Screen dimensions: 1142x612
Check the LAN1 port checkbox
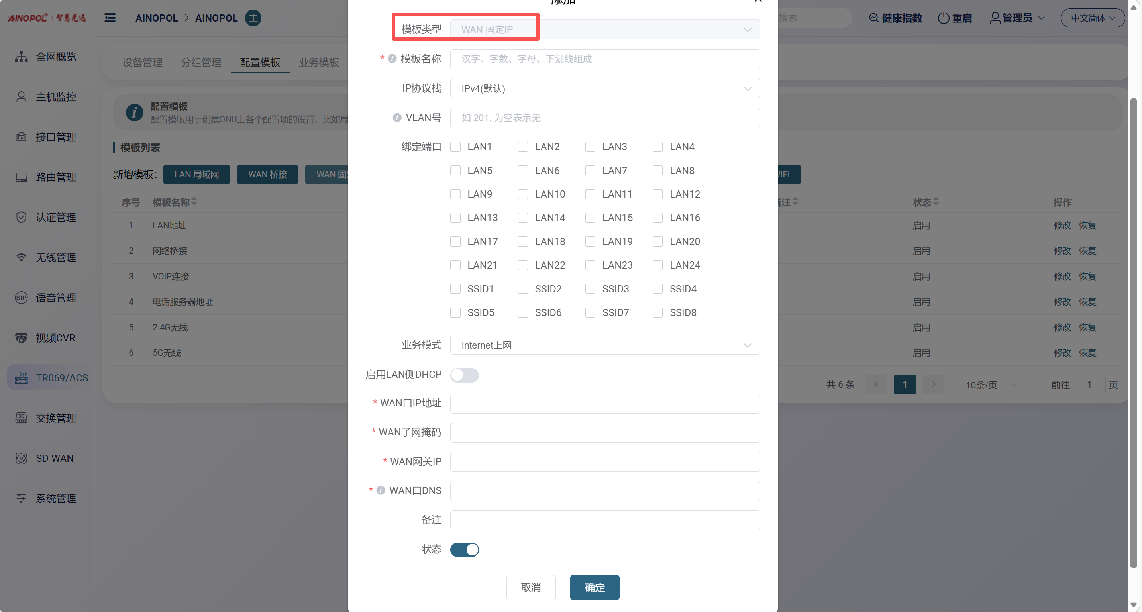point(455,147)
